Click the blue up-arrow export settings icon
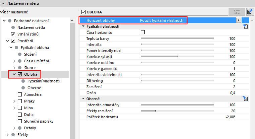Screen dimensions: 255x139 (x=249, y=12)
